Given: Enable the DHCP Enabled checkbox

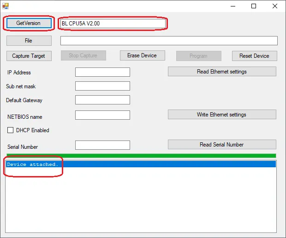Looking at the screenshot, I should coord(10,130).
